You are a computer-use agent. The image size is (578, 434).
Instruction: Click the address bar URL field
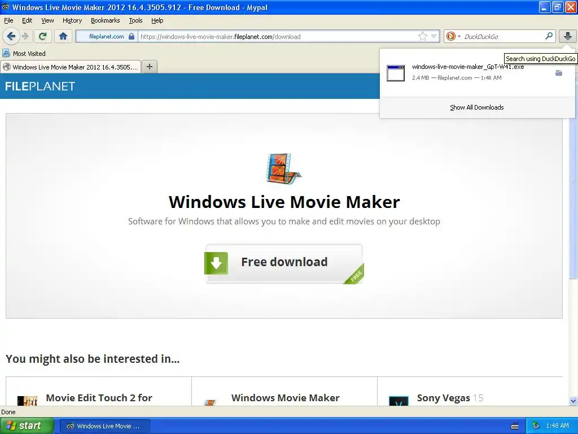click(278, 36)
